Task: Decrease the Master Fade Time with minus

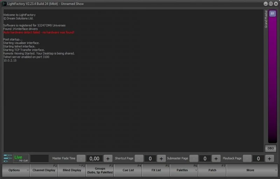Action: coord(81,158)
